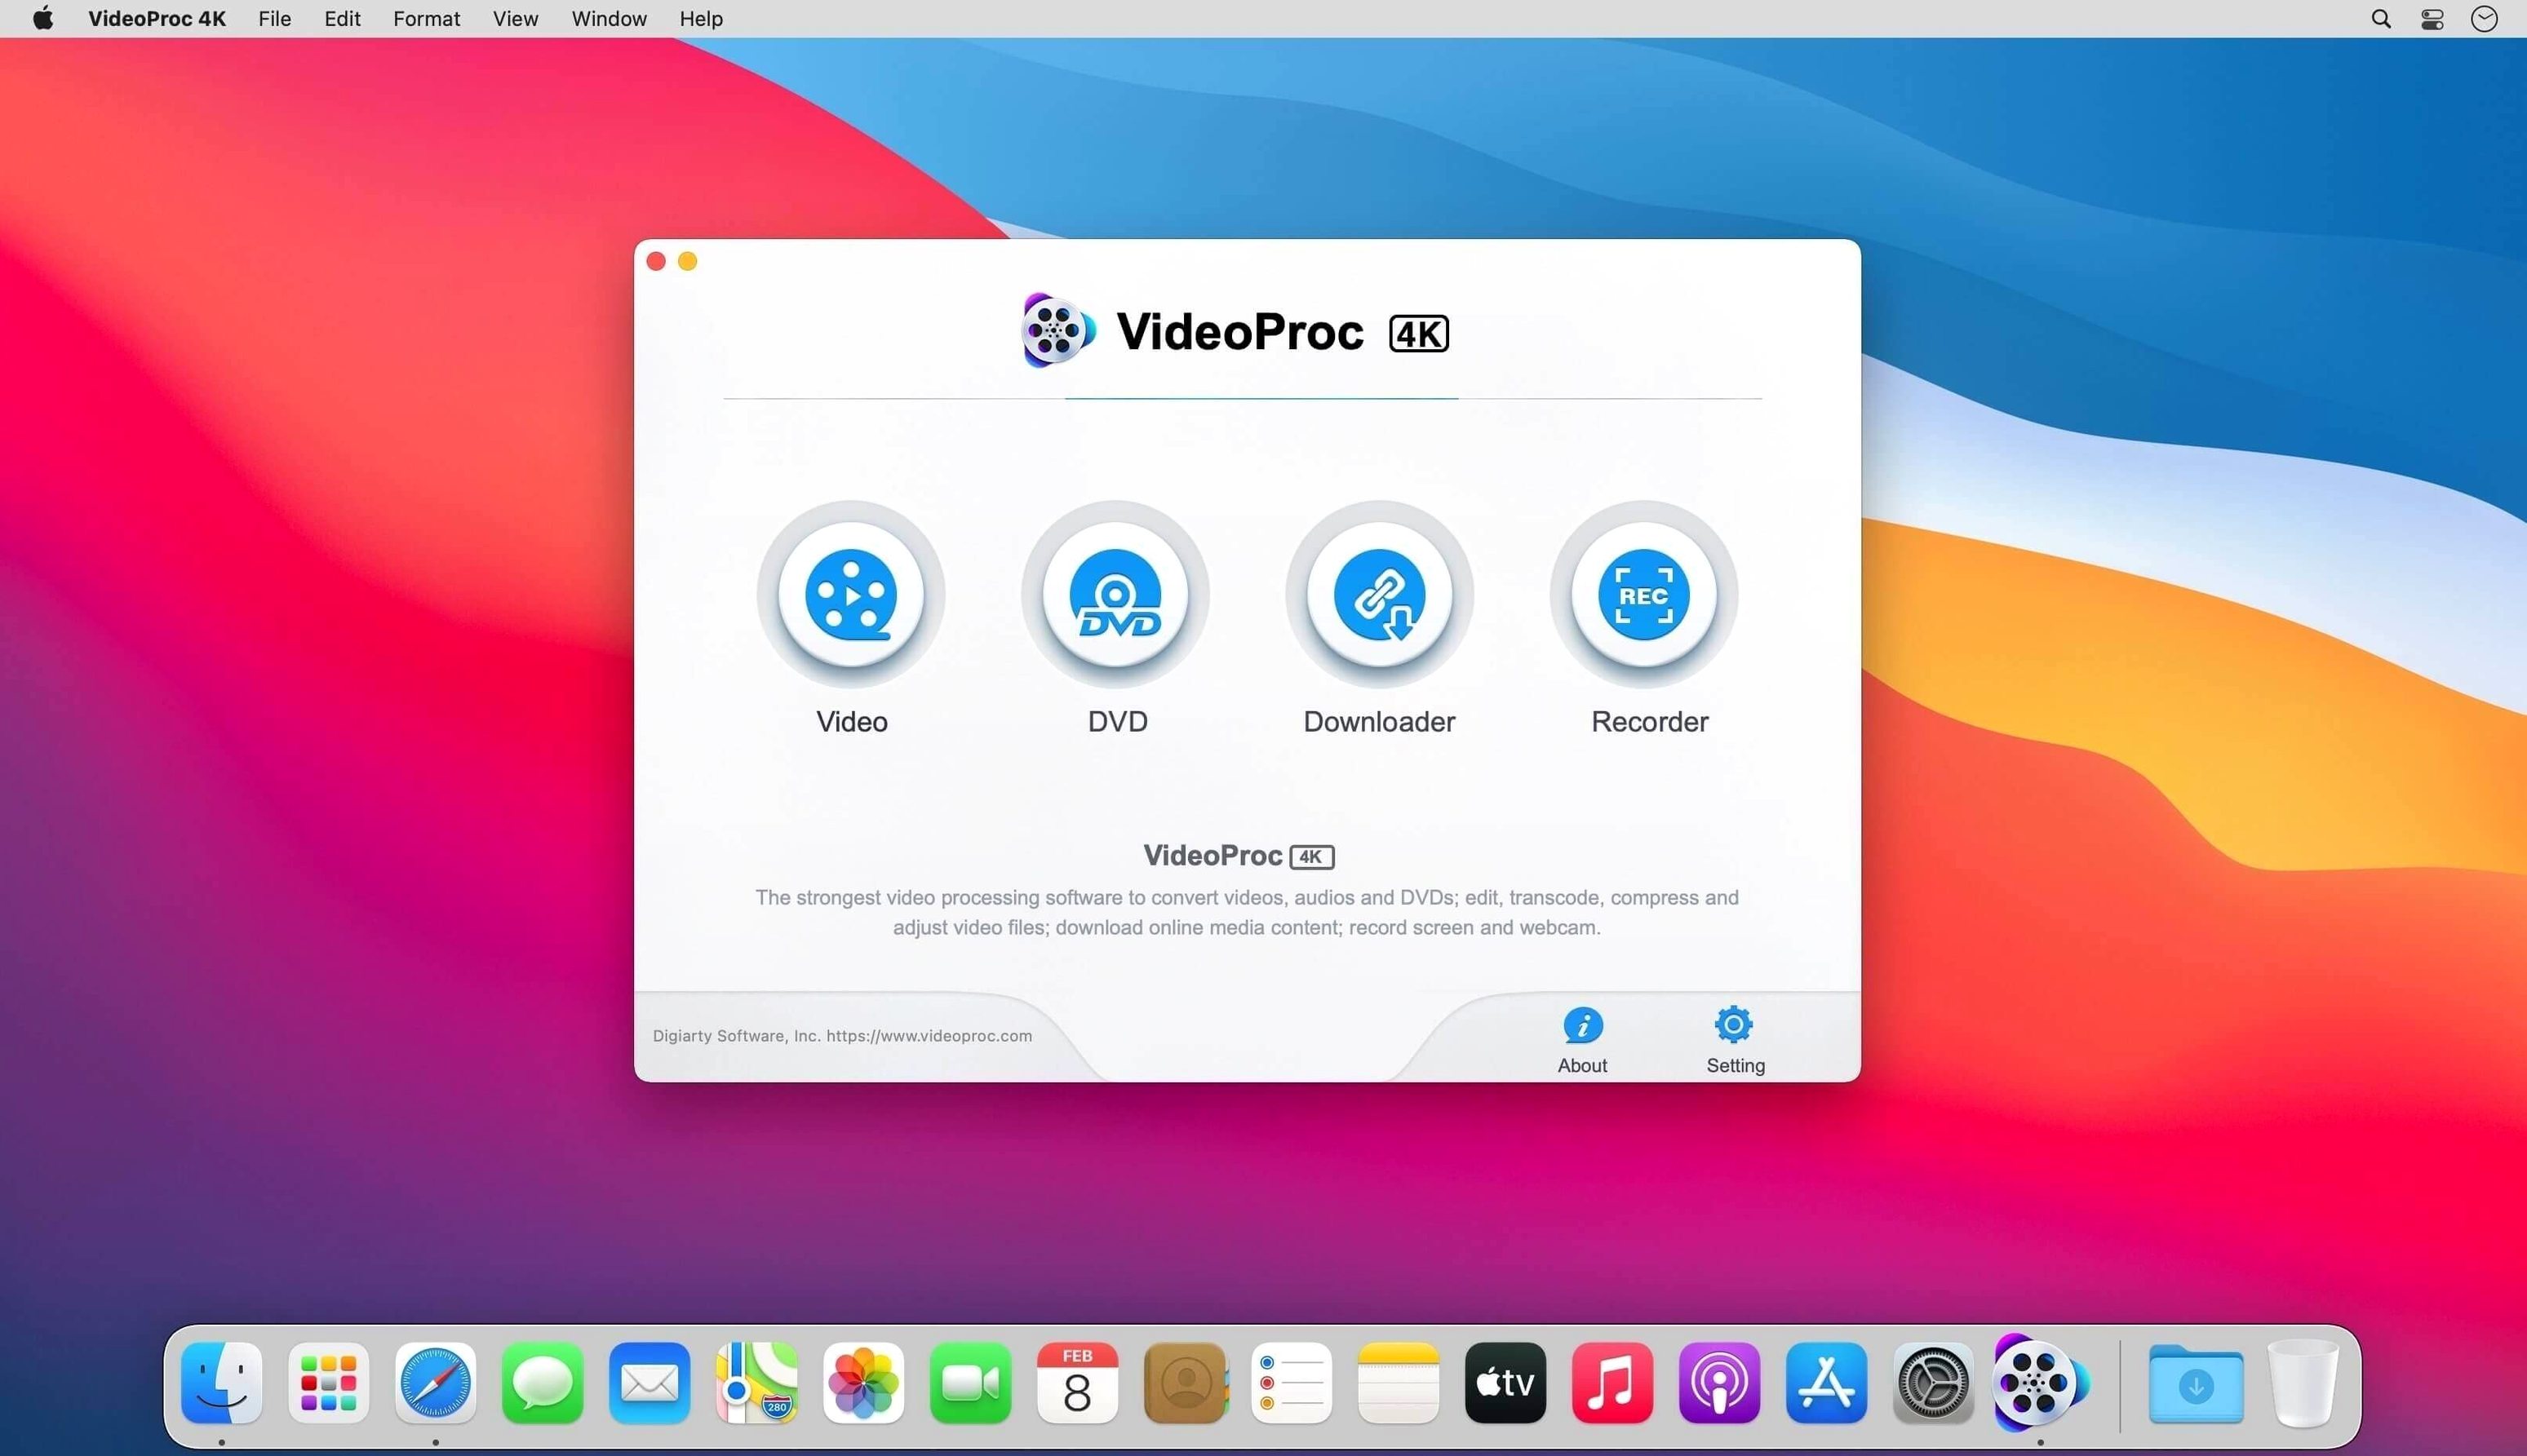Click the https://www.videoproc.com link
The image size is (2527, 1456).
pos(929,1036)
